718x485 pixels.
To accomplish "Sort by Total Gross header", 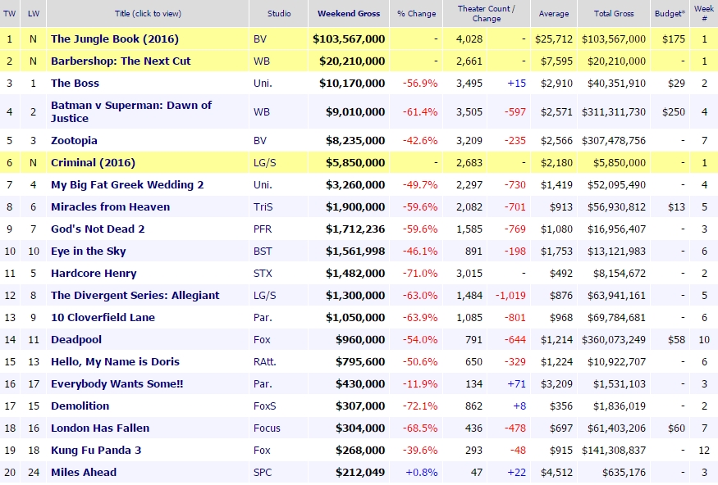I will point(614,14).
